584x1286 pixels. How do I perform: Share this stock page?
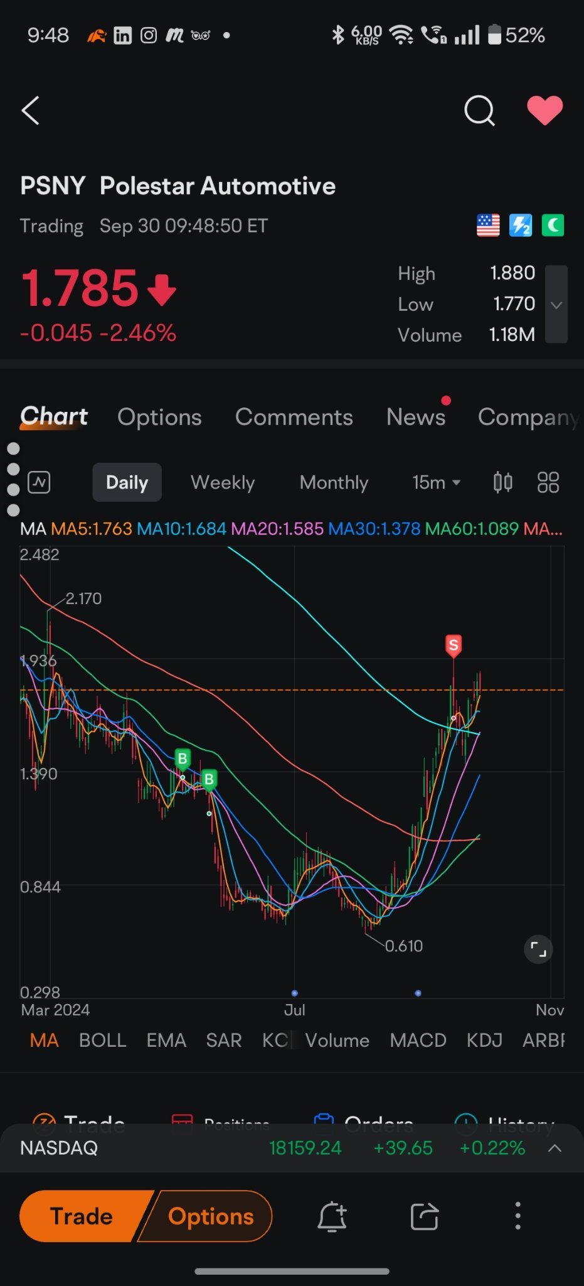(x=425, y=1217)
